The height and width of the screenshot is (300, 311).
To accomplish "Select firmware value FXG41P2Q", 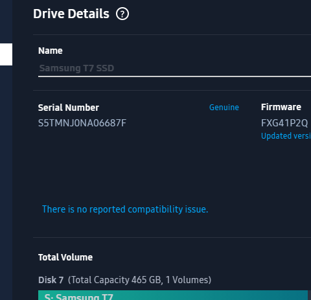I will click(284, 123).
